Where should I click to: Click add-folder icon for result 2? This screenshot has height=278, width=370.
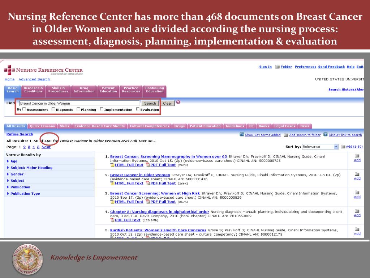click(357, 174)
